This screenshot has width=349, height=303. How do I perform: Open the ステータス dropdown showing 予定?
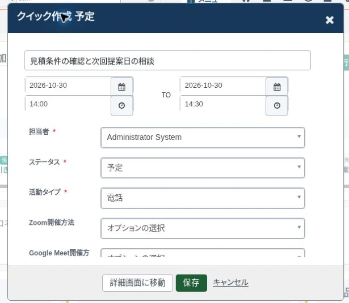[203, 168]
